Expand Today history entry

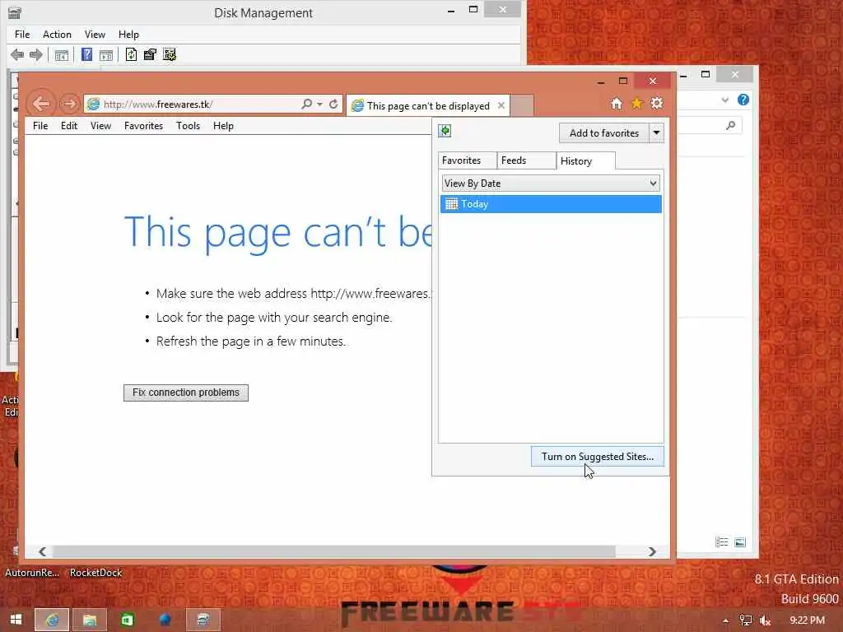pyautogui.click(x=551, y=204)
